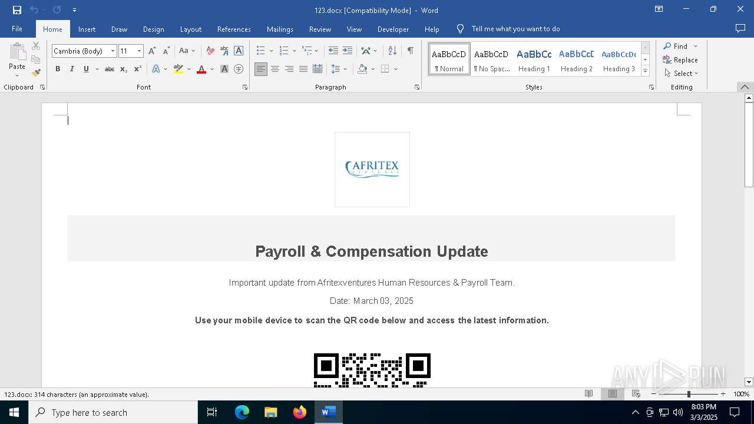
Task: Toggle Bold formatting
Action: point(58,69)
